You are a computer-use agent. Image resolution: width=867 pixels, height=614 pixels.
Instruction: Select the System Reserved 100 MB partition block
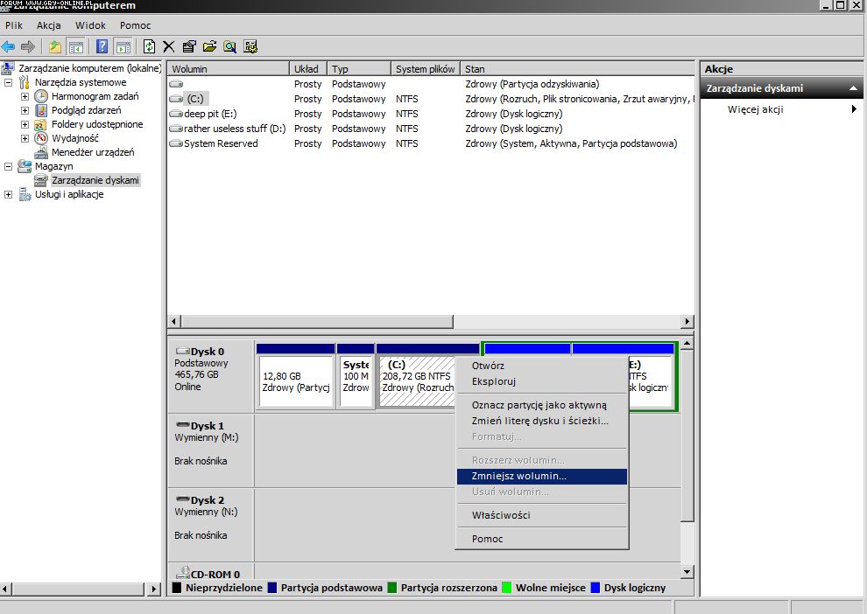coord(356,381)
